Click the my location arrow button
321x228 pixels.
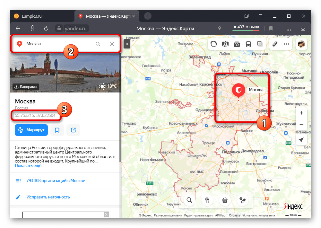tap(301, 140)
